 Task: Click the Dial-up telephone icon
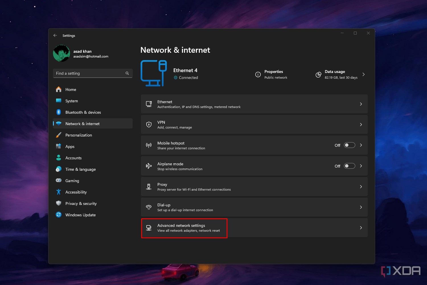click(x=149, y=207)
